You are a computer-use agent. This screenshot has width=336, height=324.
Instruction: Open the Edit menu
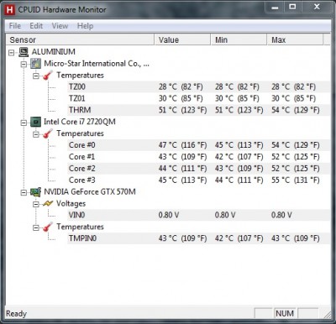point(36,26)
